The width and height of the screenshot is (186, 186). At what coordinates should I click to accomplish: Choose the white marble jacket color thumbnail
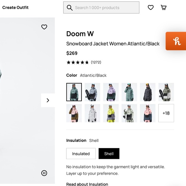click(92, 113)
